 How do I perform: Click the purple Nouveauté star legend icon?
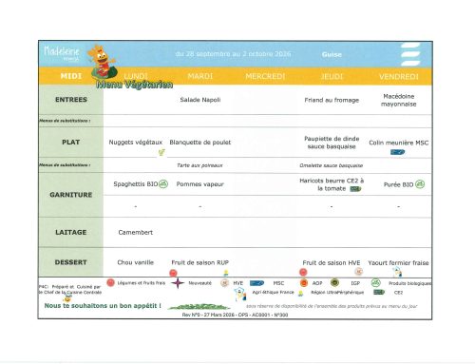click(x=178, y=283)
